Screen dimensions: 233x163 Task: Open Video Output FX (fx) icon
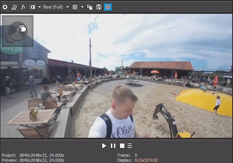pos(23,7)
